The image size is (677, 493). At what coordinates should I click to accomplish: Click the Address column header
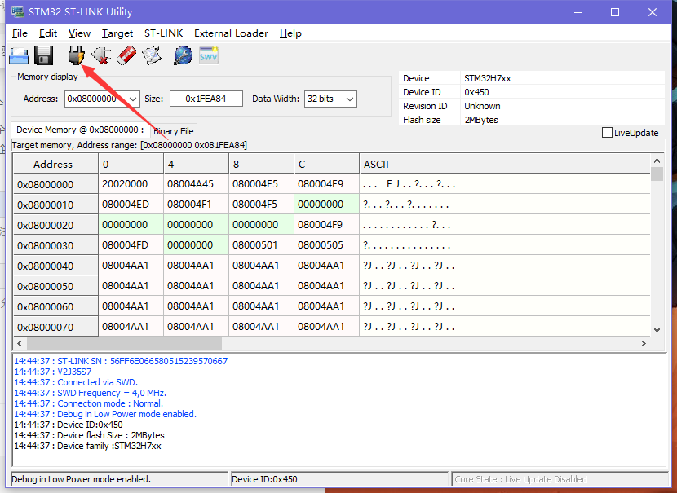pos(55,164)
